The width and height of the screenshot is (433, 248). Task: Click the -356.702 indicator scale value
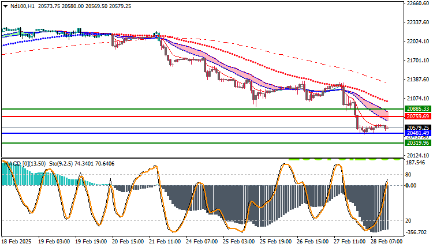417,232
